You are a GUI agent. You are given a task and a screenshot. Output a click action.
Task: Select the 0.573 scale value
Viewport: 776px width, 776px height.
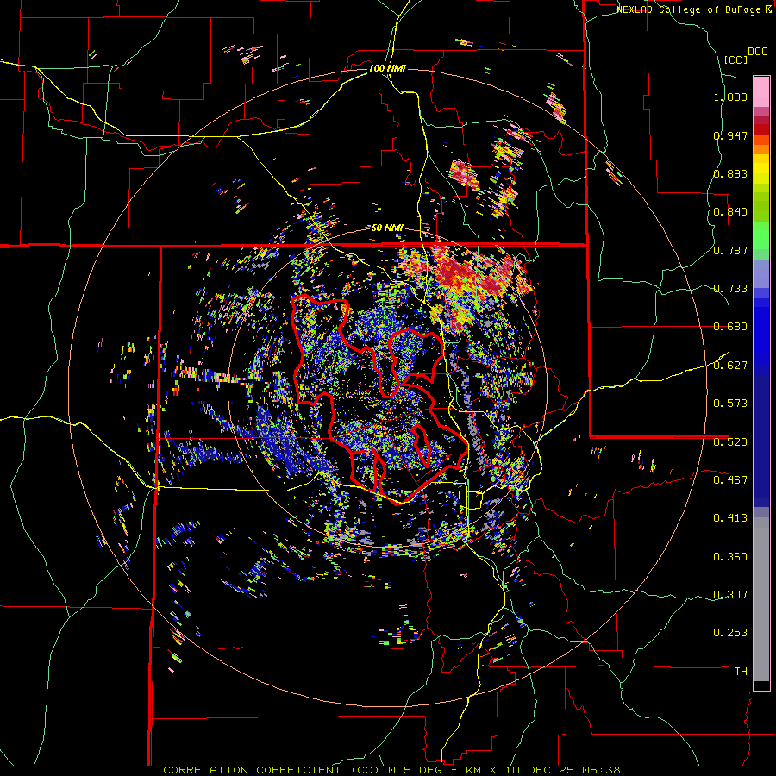[730, 404]
